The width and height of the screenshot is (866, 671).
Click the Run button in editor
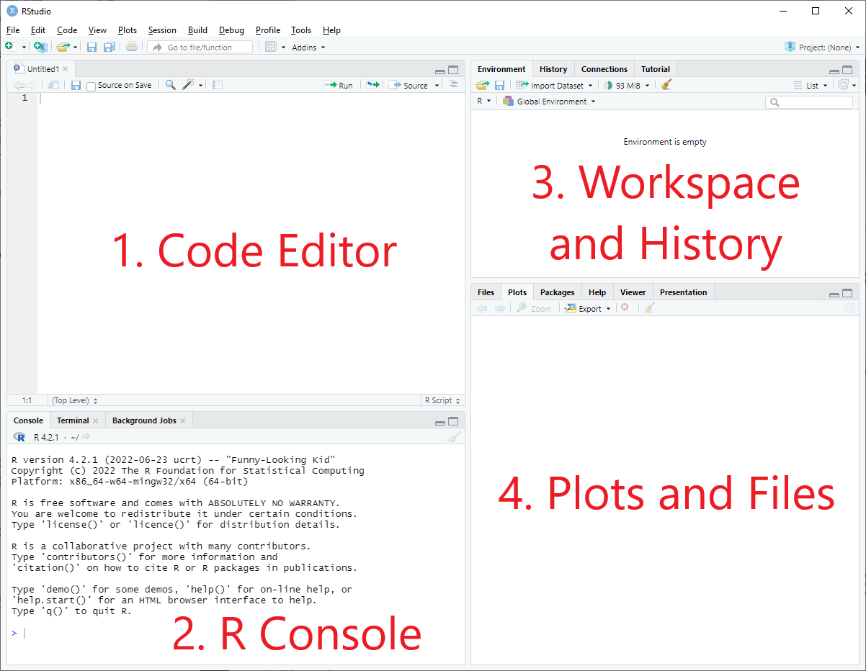(x=339, y=85)
